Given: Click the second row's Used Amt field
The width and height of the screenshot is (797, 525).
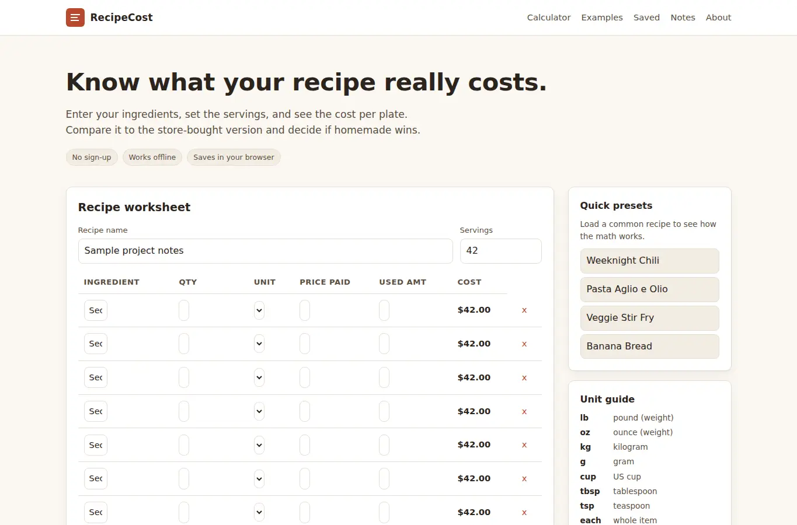Looking at the screenshot, I should (x=384, y=344).
